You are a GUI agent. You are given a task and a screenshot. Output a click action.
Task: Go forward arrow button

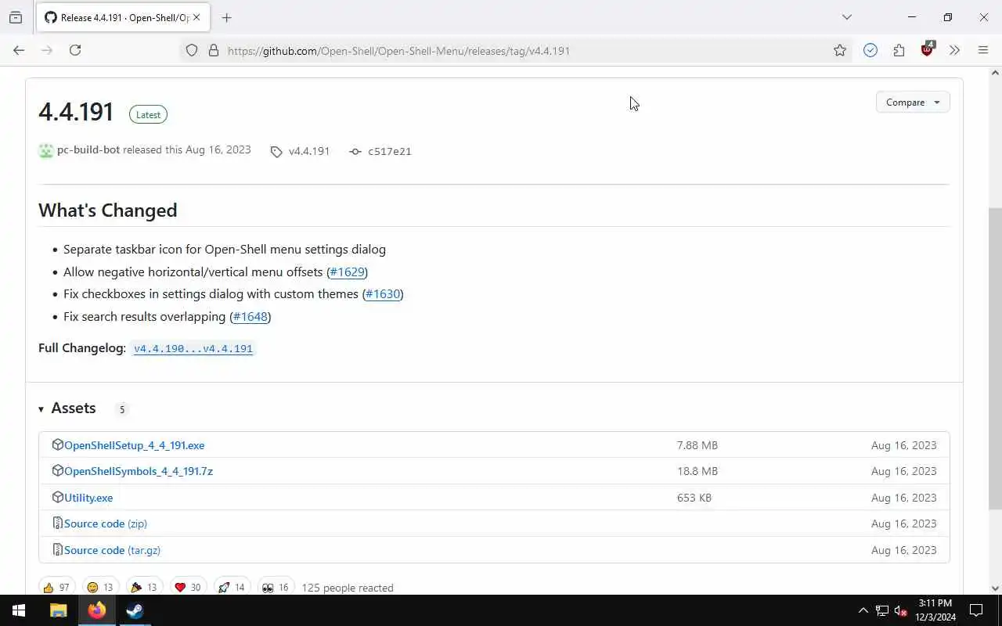47,50
